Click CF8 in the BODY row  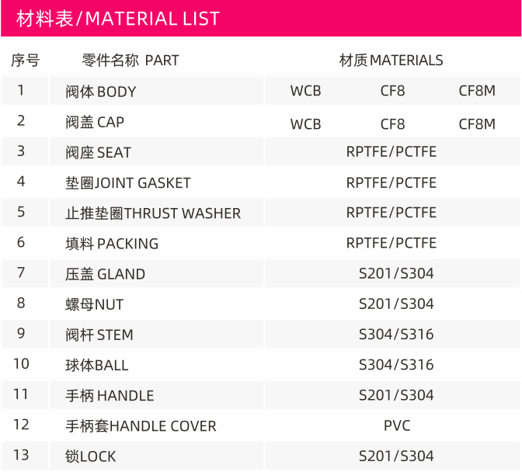click(393, 91)
